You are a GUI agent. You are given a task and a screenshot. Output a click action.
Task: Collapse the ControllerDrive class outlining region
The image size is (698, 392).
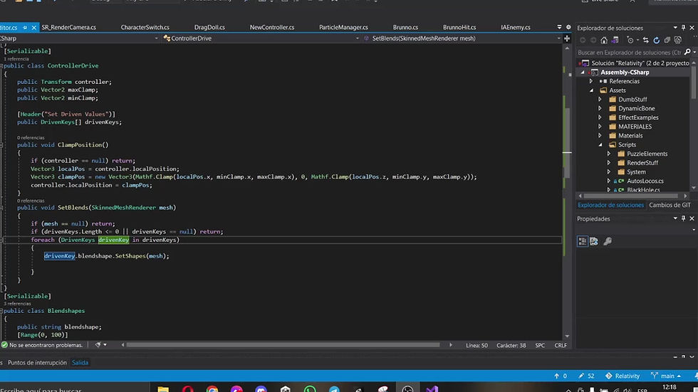[x=1, y=65]
